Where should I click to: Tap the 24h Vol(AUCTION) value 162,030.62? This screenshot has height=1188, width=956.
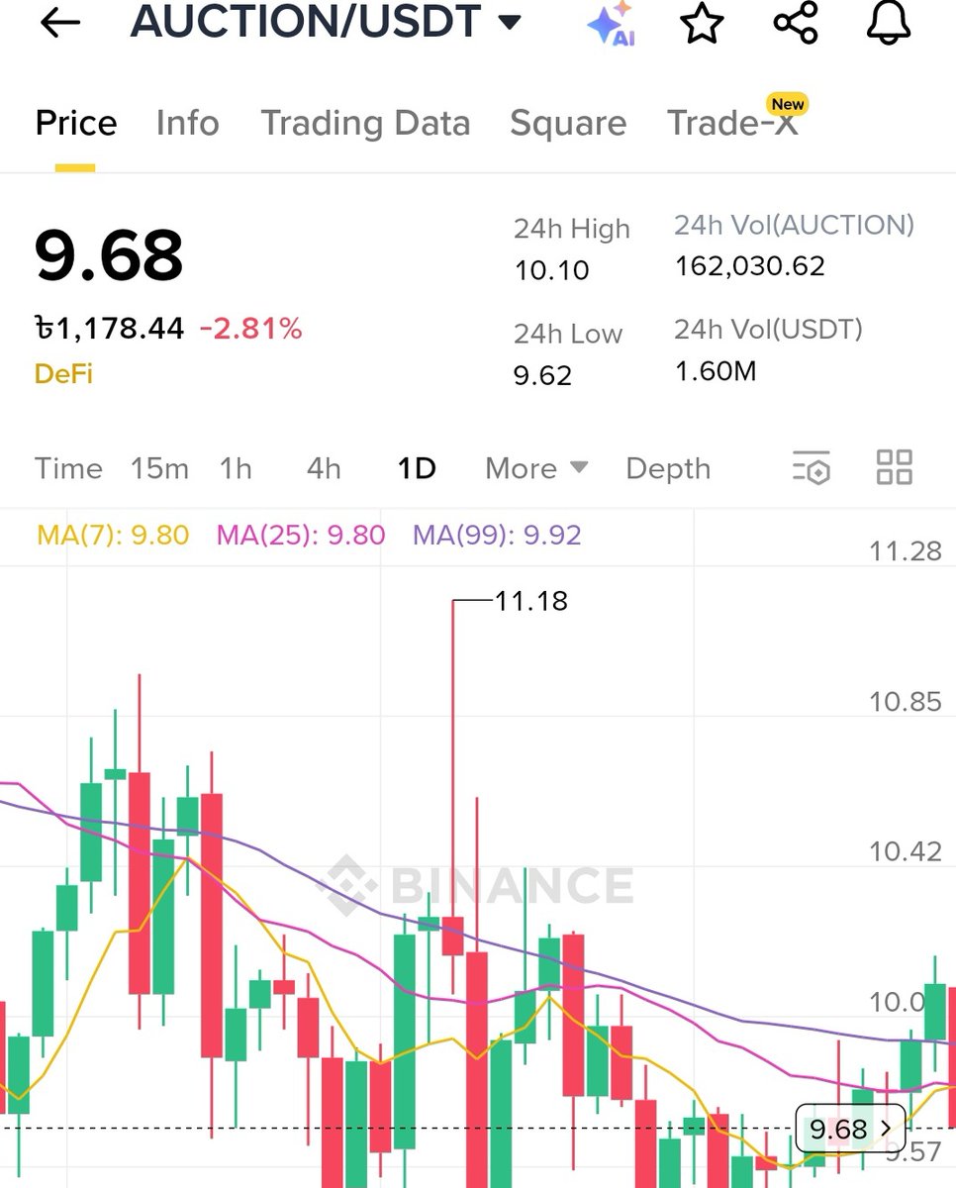coord(749,266)
